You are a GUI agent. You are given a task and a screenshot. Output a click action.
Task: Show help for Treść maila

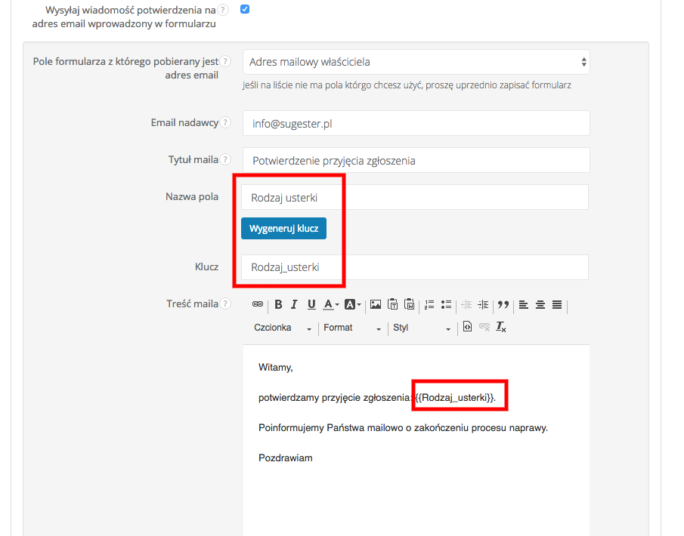225,303
